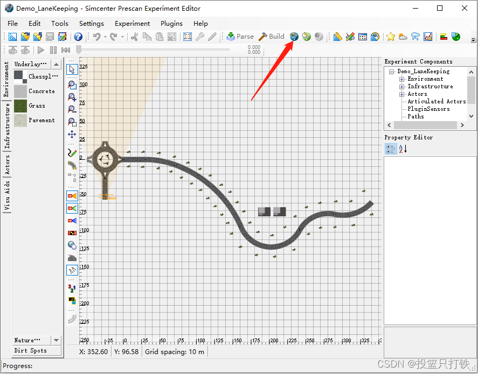This screenshot has height=374, width=478.
Task: Click the rain cloud weather icon
Action: (415, 37)
